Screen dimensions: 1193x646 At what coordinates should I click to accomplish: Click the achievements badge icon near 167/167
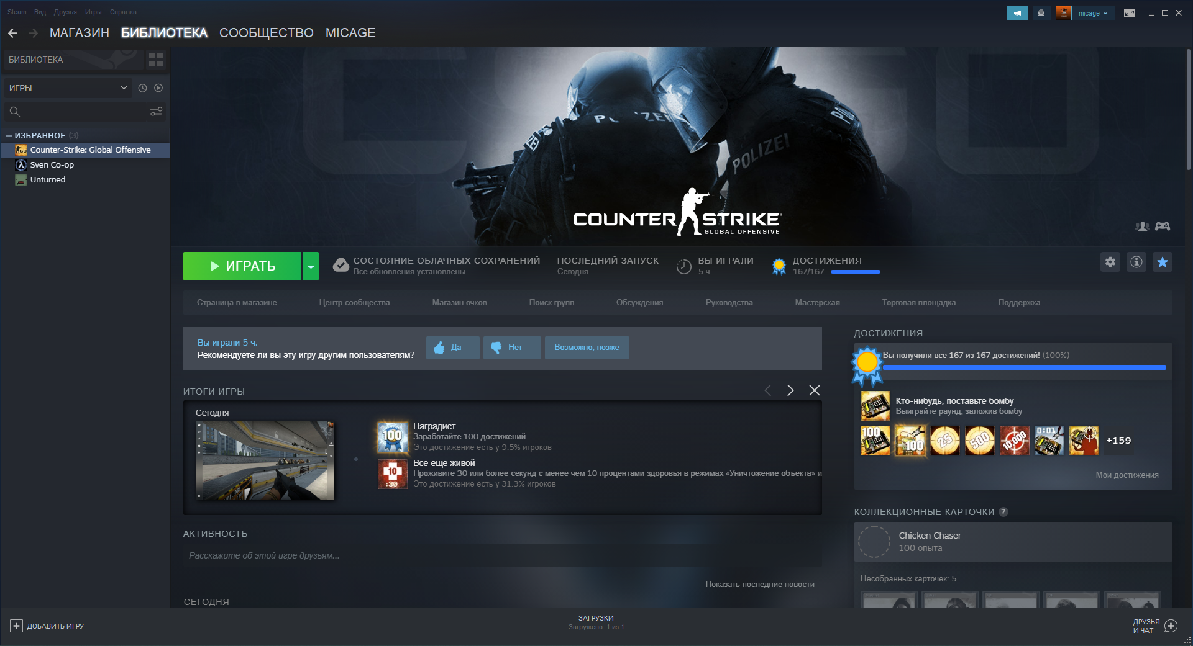pyautogui.click(x=779, y=266)
